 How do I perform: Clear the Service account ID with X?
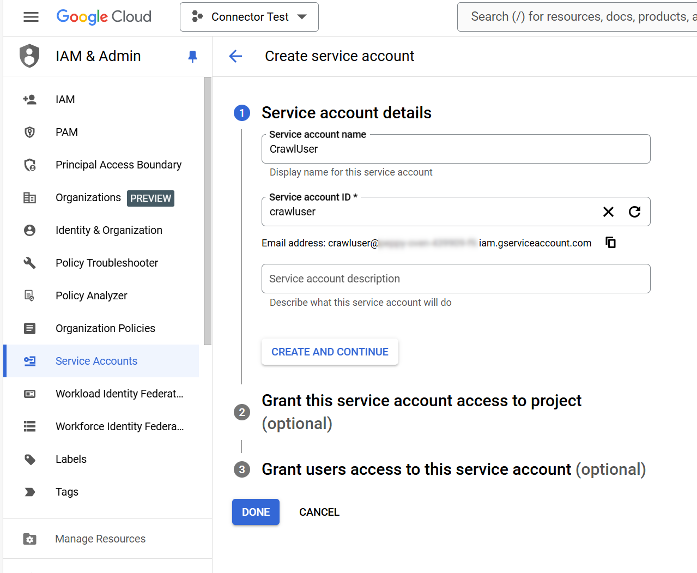click(x=608, y=212)
